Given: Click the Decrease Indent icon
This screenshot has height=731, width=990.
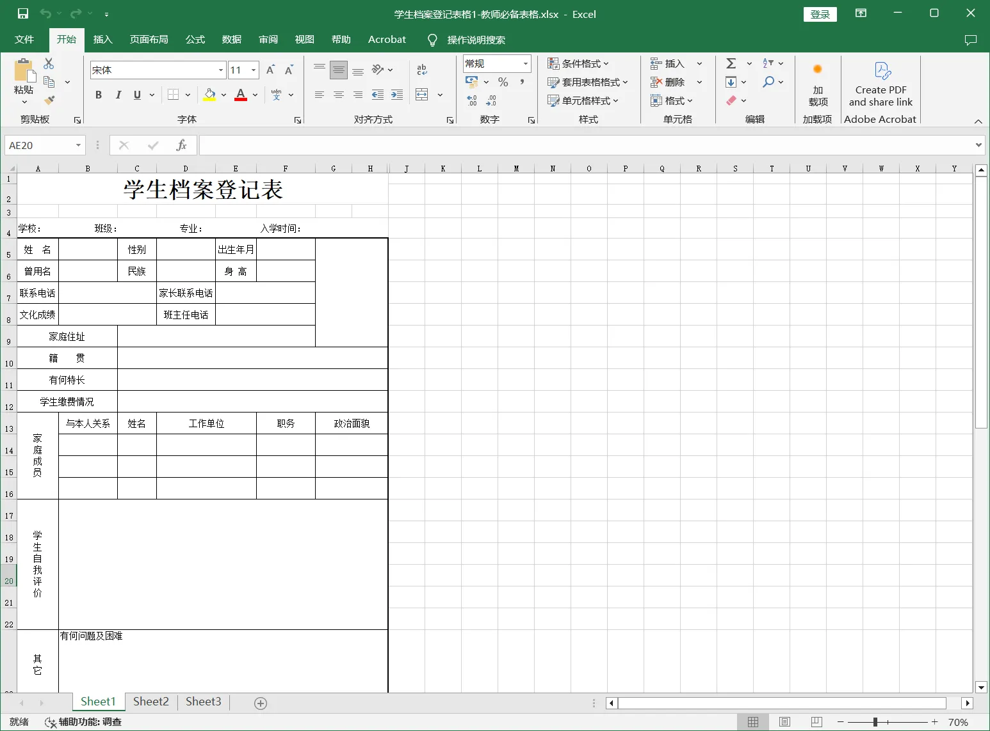Looking at the screenshot, I should coord(378,95).
